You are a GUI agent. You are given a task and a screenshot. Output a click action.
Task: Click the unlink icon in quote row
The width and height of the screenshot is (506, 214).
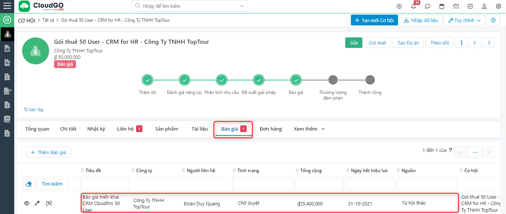[49, 203]
